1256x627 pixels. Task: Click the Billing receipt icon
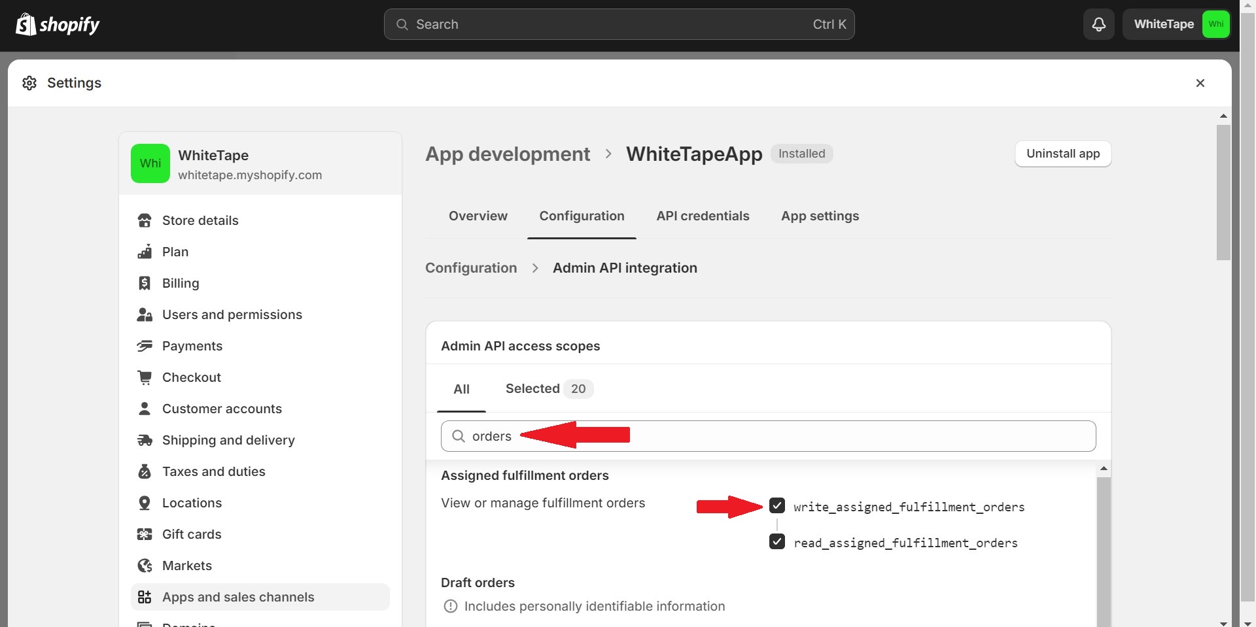pos(145,283)
